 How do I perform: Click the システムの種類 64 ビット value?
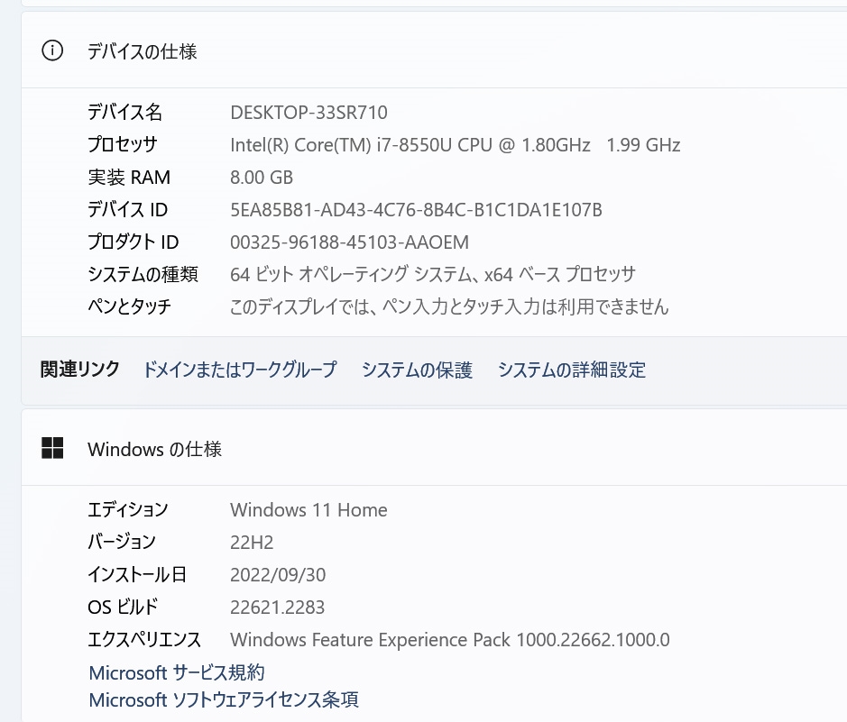[433, 274]
